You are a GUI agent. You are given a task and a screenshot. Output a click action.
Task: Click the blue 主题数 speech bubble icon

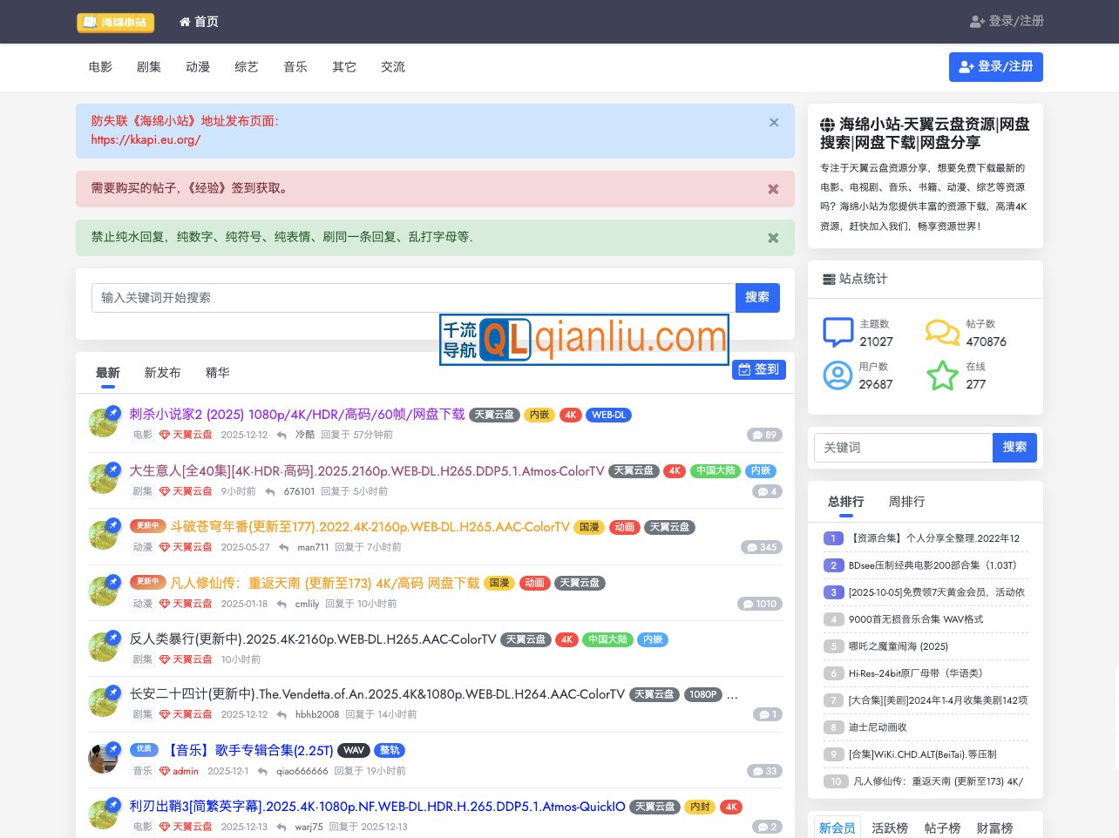pos(838,332)
